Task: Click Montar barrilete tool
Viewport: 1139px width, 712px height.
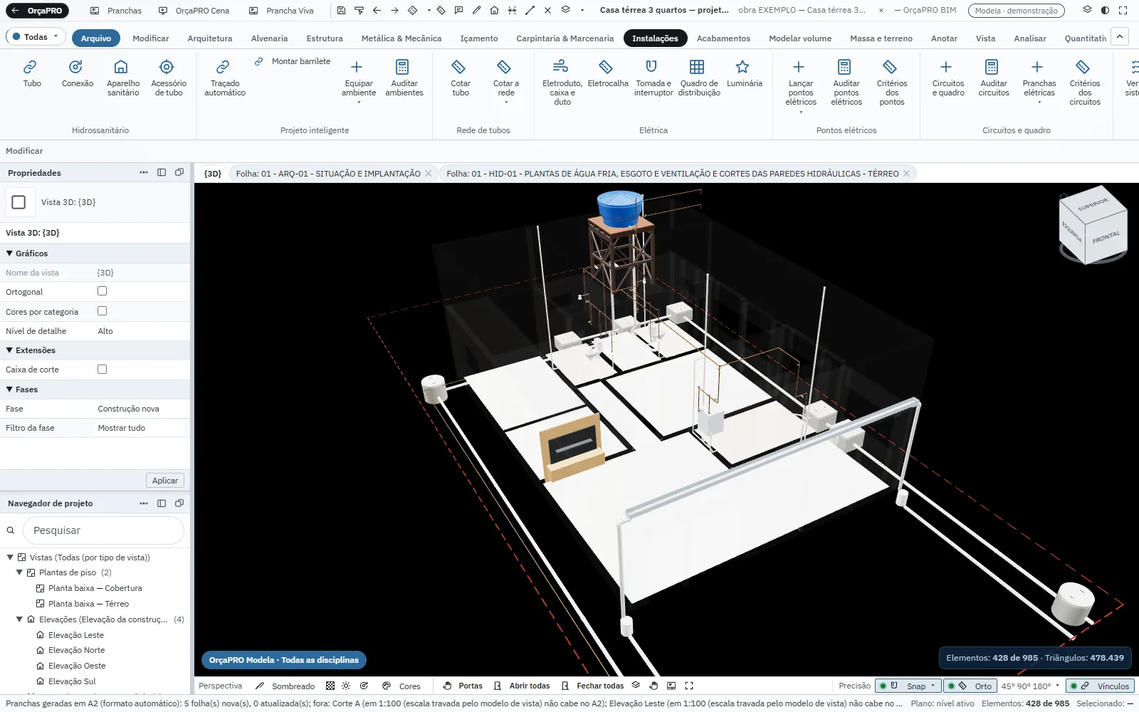Action: [x=293, y=61]
